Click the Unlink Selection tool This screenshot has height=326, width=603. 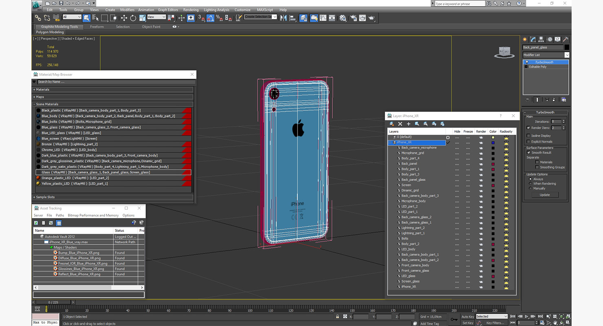47,18
